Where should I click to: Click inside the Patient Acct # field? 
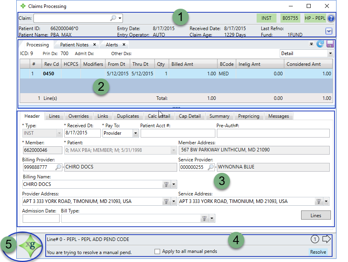(x=178, y=133)
